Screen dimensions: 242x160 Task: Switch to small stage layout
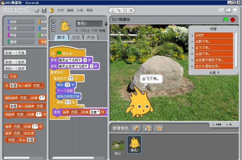click(x=221, y=11)
